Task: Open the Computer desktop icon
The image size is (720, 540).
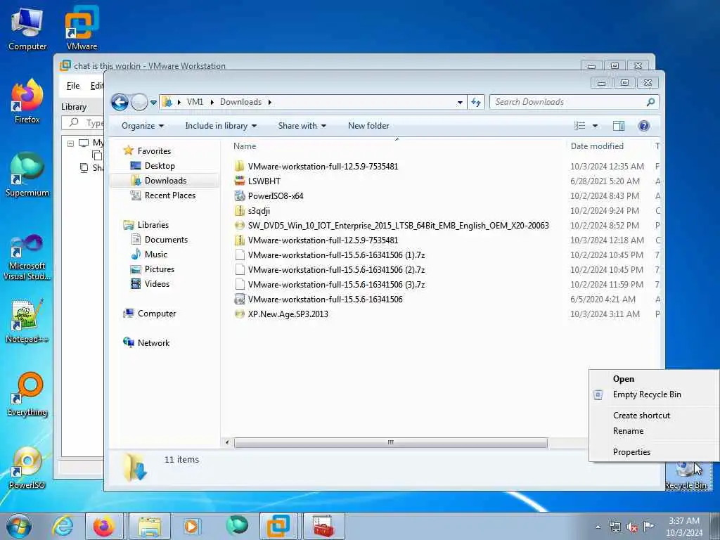Action: coord(27,28)
